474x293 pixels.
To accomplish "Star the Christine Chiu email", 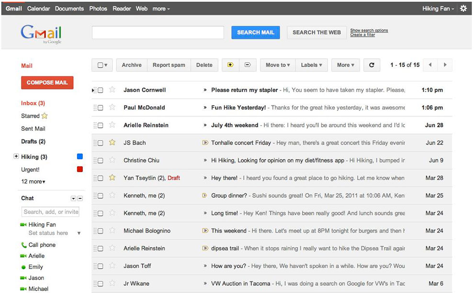I will coord(112,160).
